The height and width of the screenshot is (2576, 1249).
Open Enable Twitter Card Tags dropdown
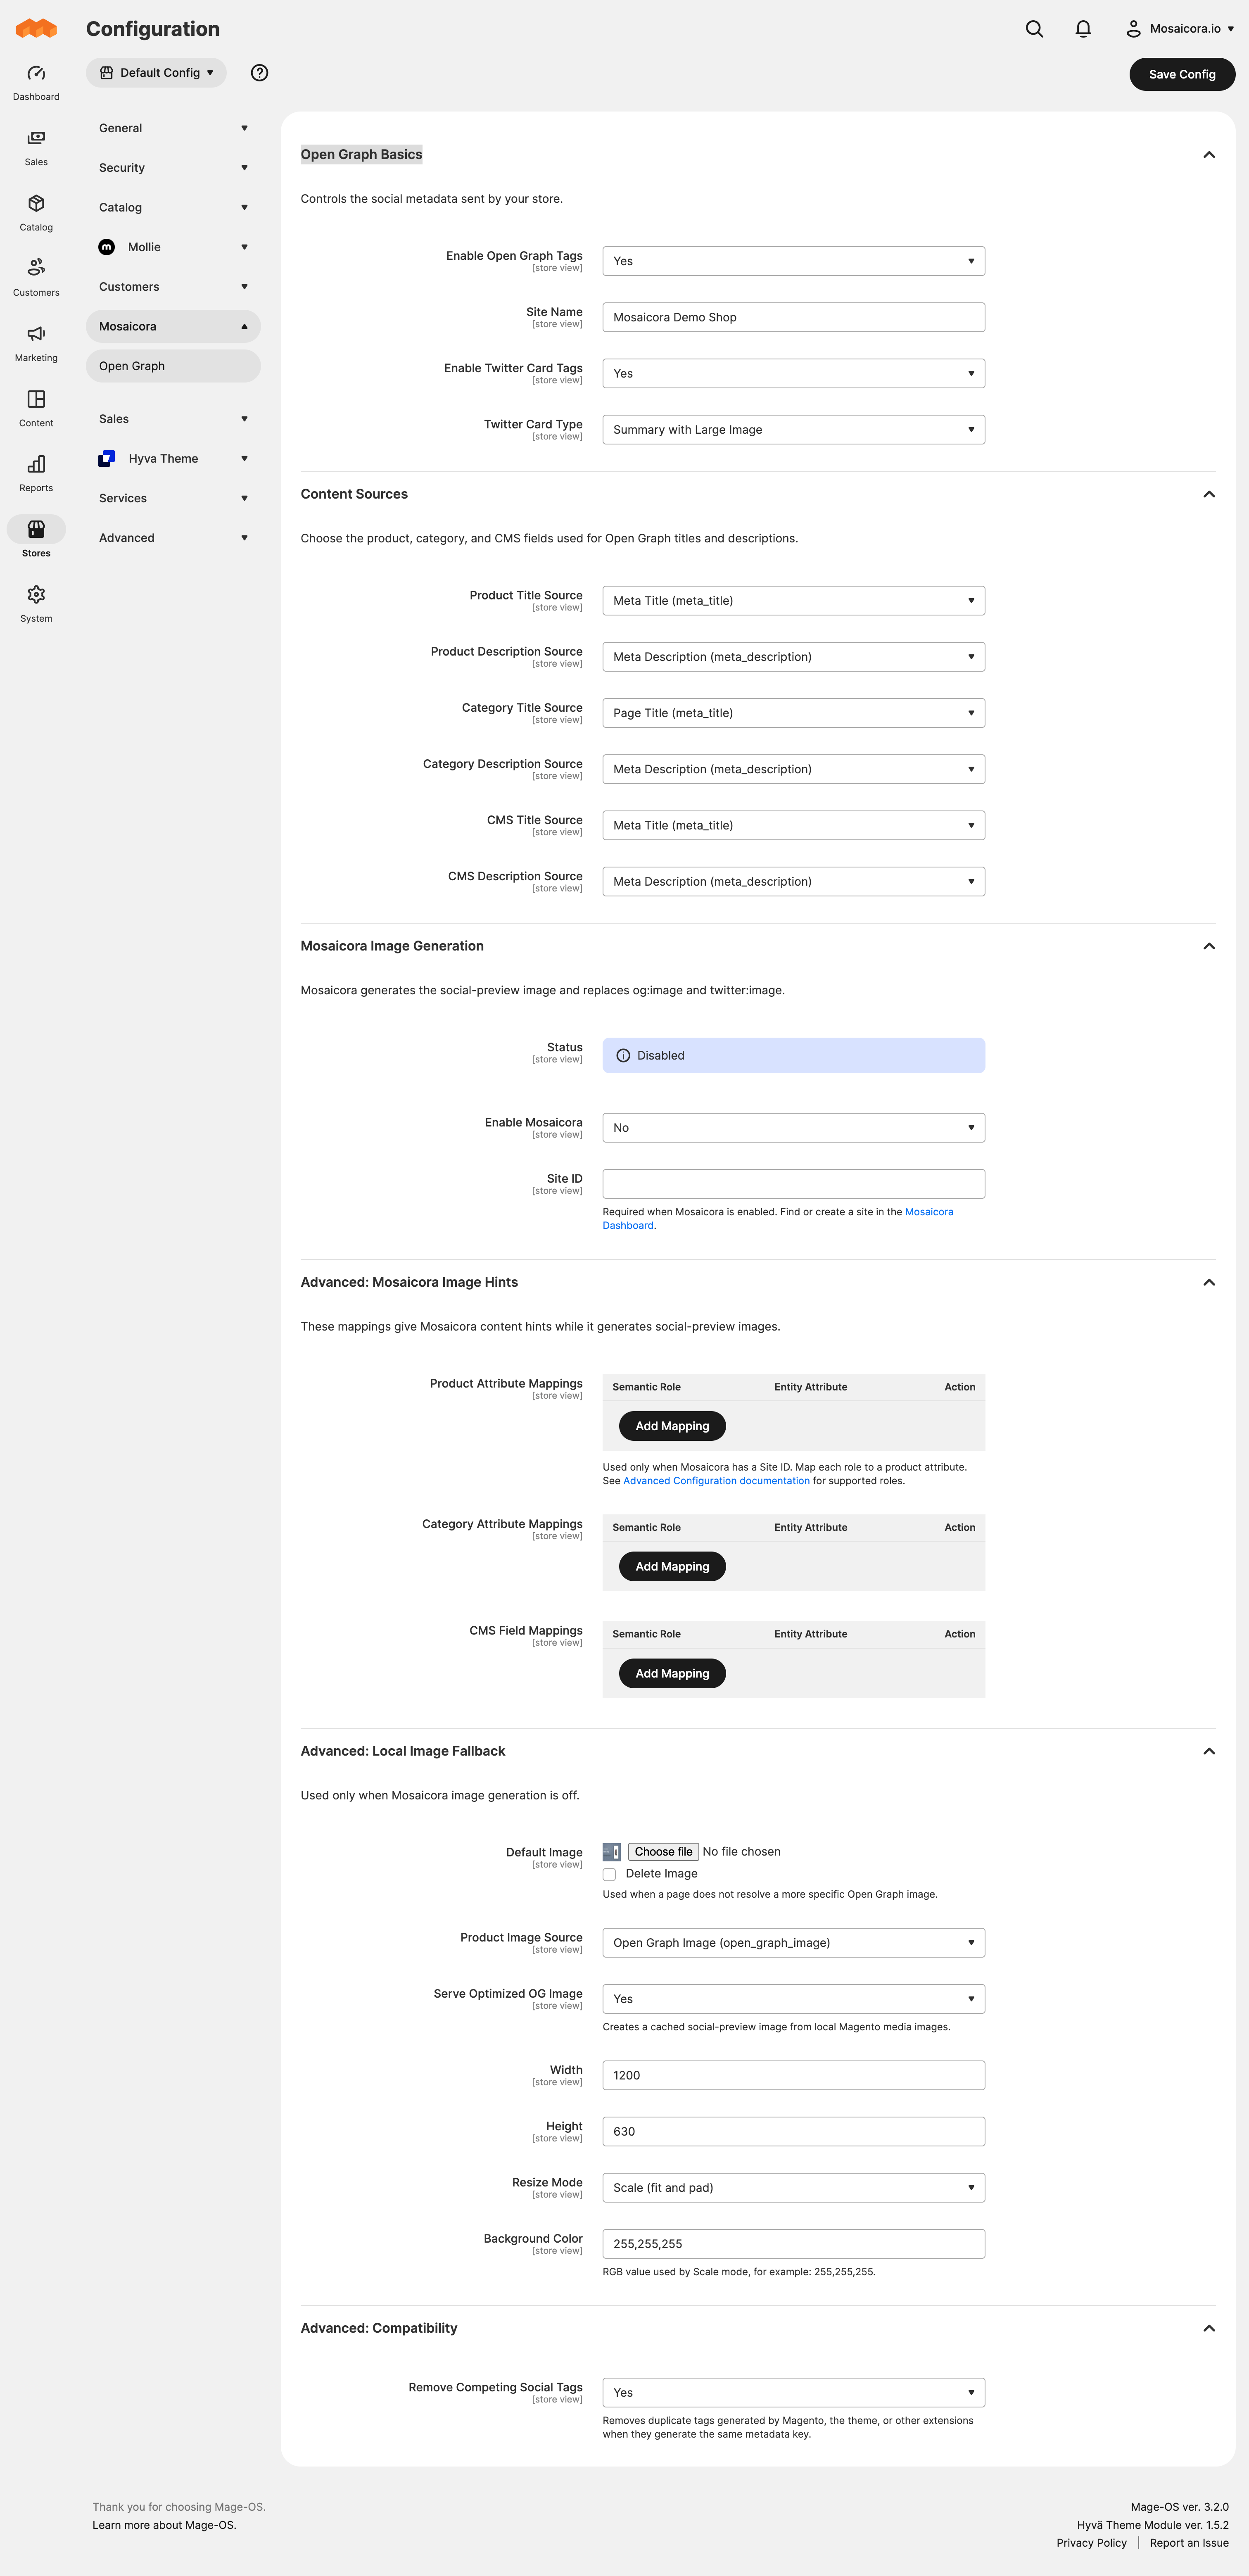[793, 373]
